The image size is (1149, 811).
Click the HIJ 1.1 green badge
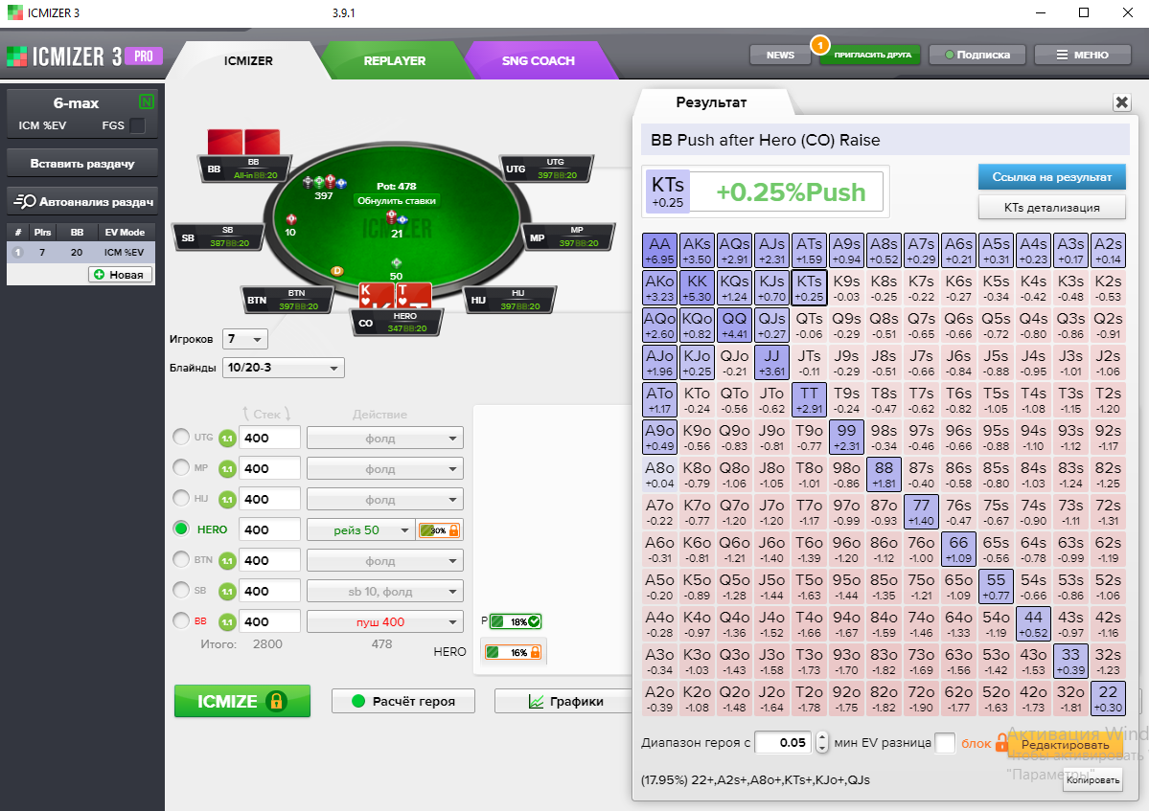[x=227, y=500]
